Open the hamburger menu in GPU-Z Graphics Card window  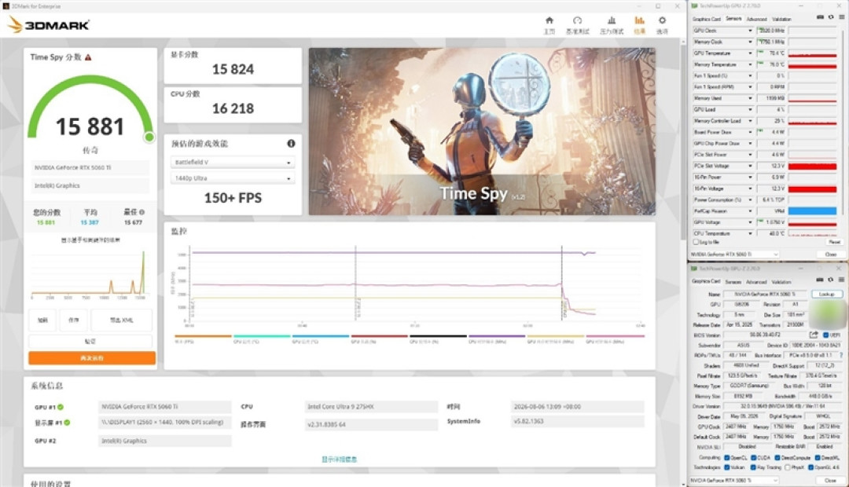coord(841,280)
